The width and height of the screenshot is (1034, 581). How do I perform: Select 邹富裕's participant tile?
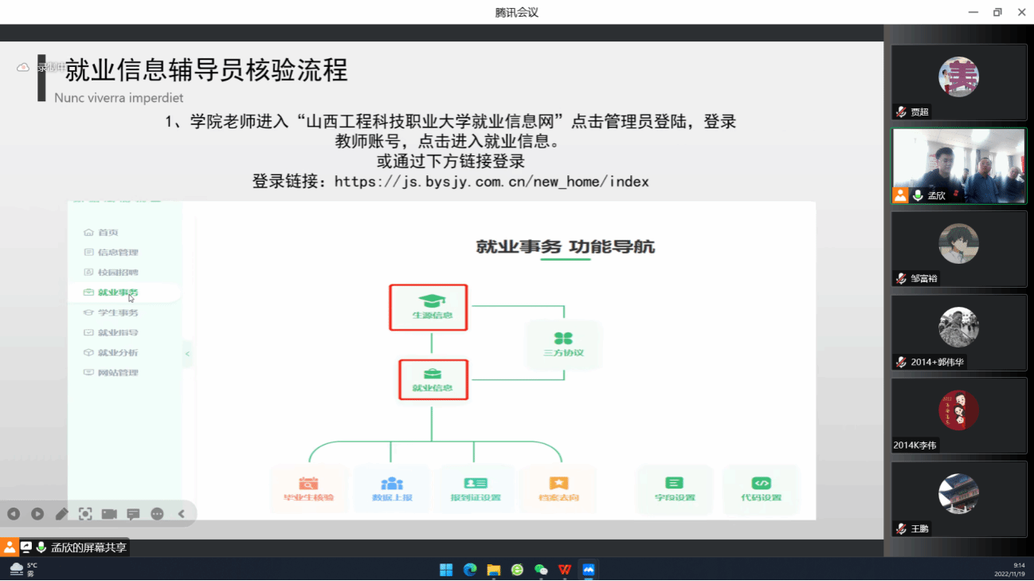click(x=958, y=249)
